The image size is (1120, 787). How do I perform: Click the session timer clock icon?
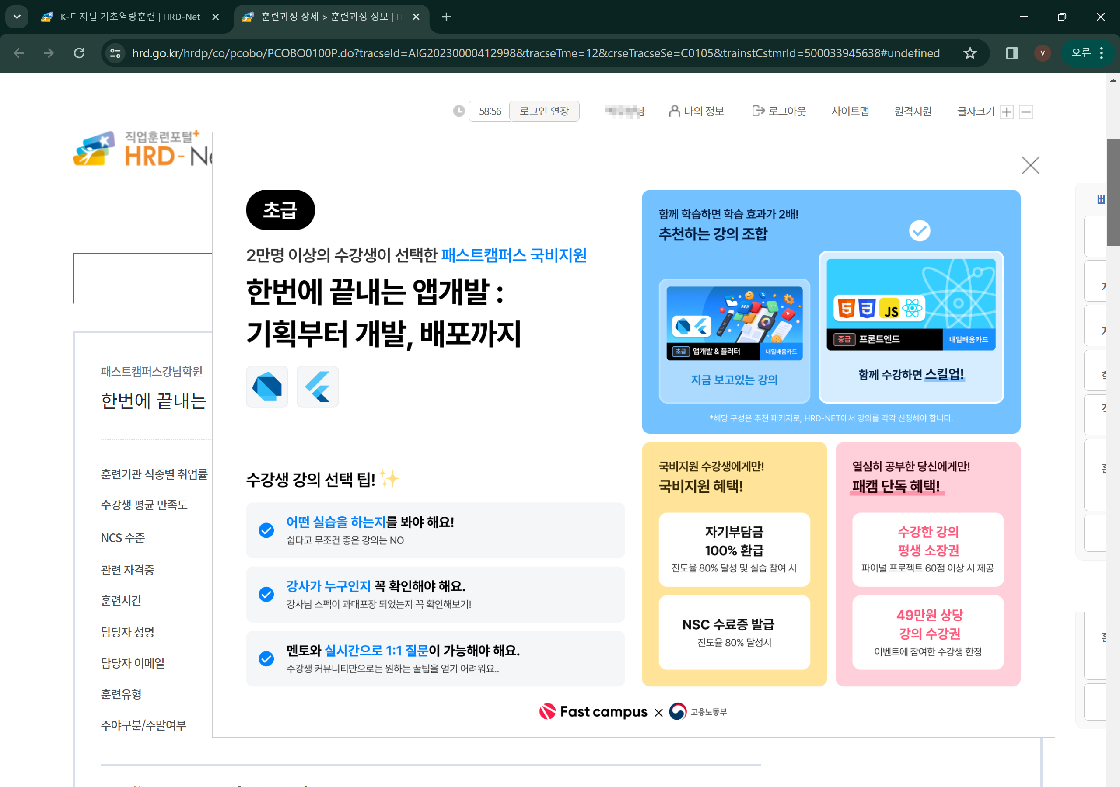tap(458, 111)
